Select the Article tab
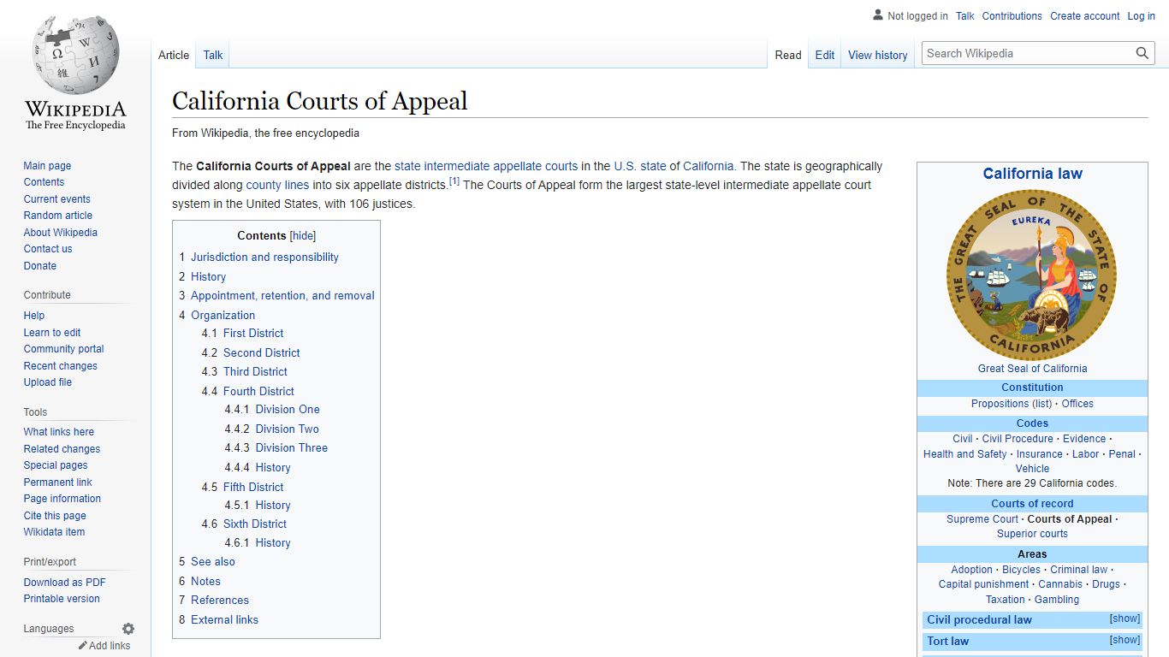 click(174, 55)
